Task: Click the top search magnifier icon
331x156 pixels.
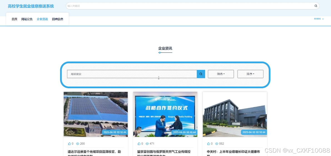Action: pos(316,6)
